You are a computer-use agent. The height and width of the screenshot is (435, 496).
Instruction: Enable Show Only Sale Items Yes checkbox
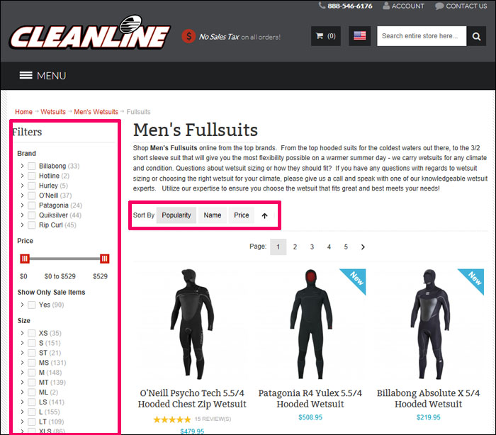click(x=32, y=305)
